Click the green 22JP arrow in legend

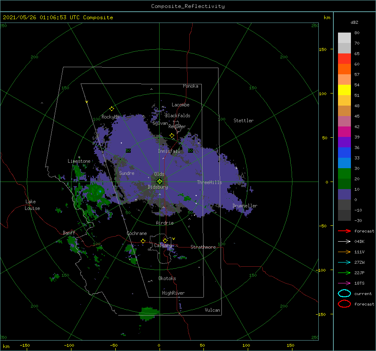pyautogui.click(x=344, y=273)
